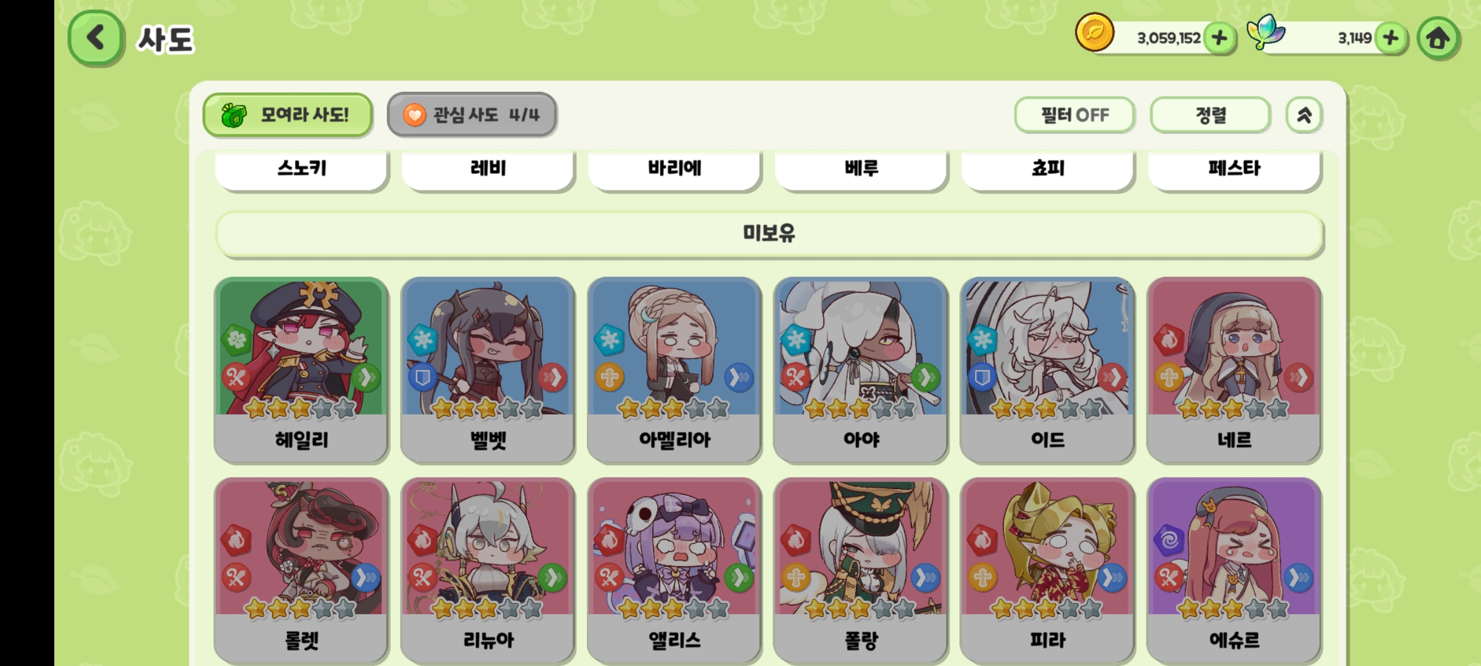Collapse panel with double chevron button
The image size is (1481, 666).
(x=1304, y=115)
